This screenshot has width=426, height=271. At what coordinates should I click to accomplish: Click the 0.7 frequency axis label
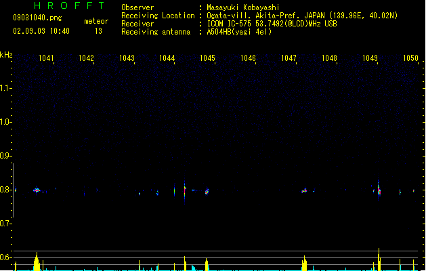point(5,224)
